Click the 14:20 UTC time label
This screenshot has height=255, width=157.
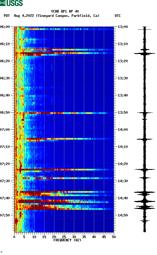click(123, 164)
